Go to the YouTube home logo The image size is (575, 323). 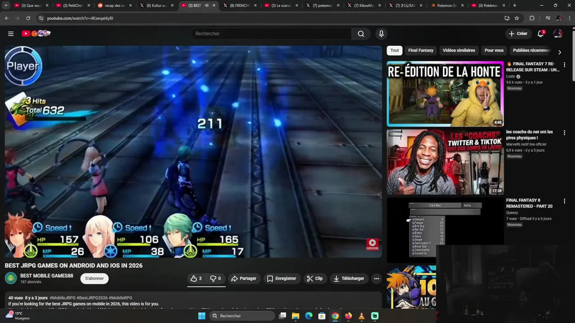click(x=36, y=33)
